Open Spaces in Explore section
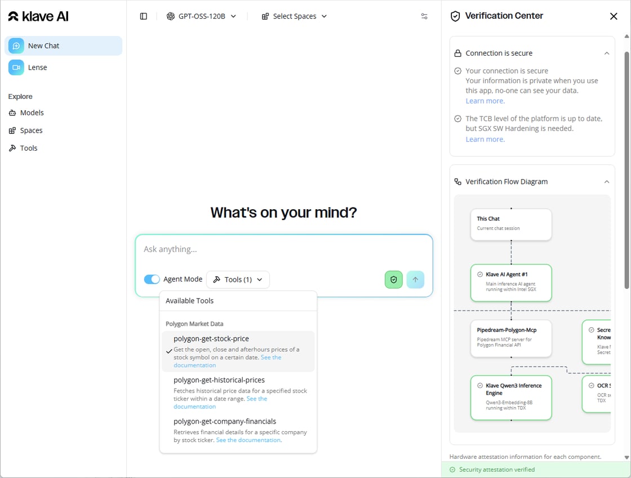 click(x=31, y=130)
